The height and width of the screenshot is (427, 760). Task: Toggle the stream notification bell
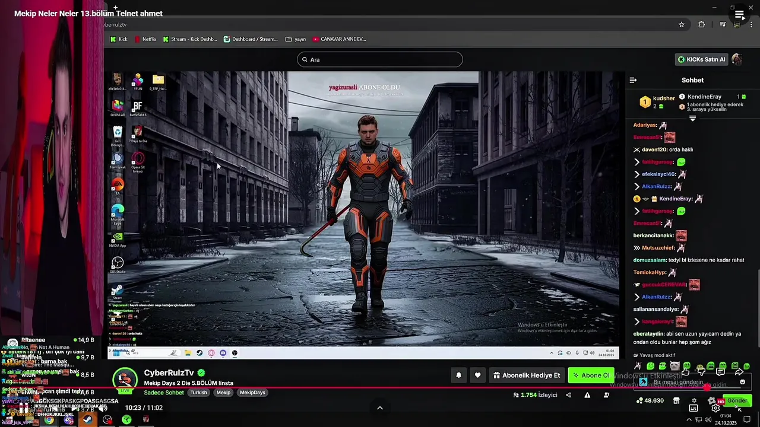point(458,375)
